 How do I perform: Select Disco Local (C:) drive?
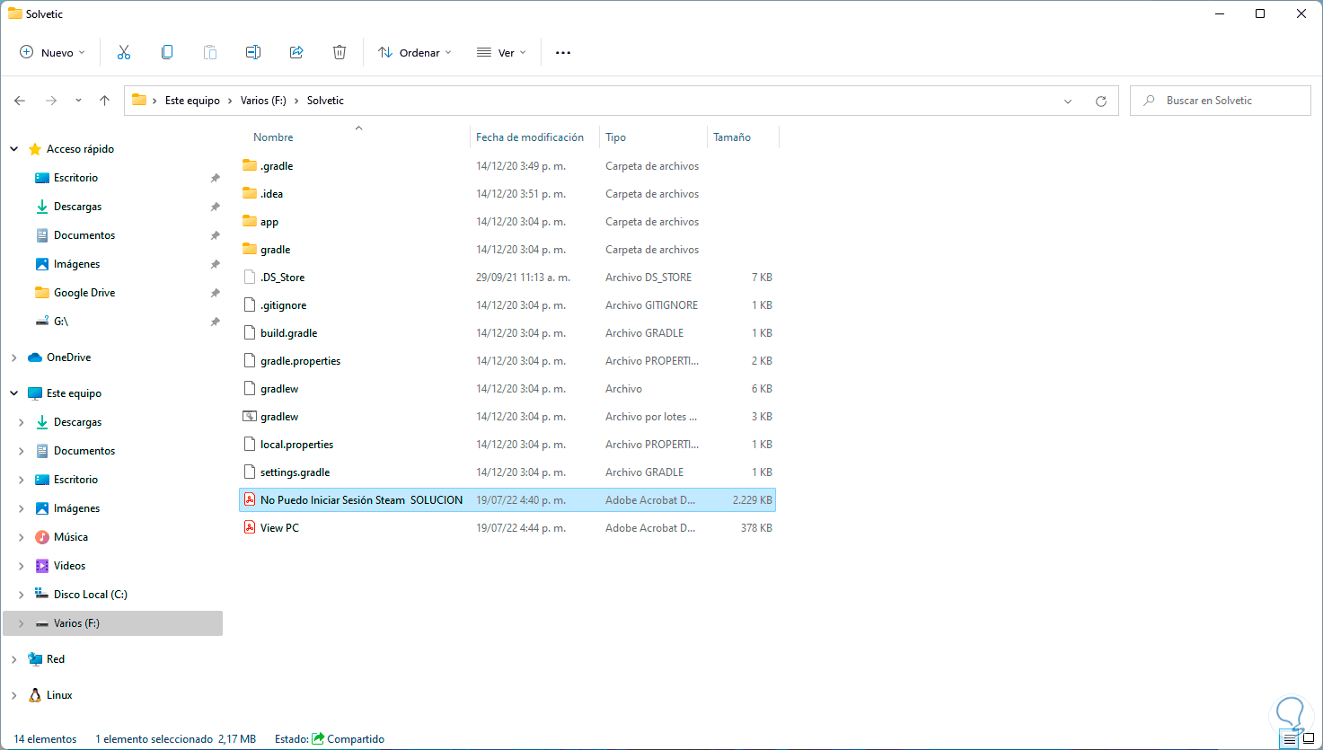pyautogui.click(x=90, y=595)
